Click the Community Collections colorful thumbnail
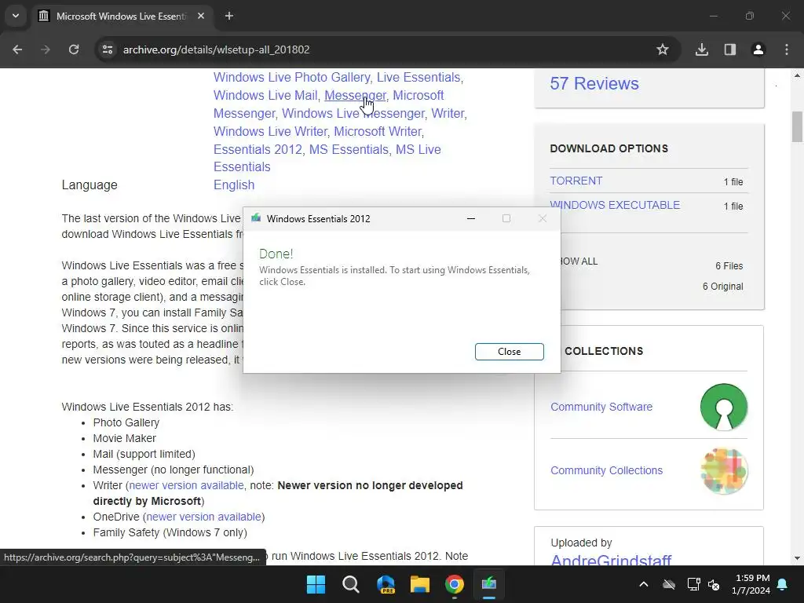The height and width of the screenshot is (603, 804). coord(724,471)
